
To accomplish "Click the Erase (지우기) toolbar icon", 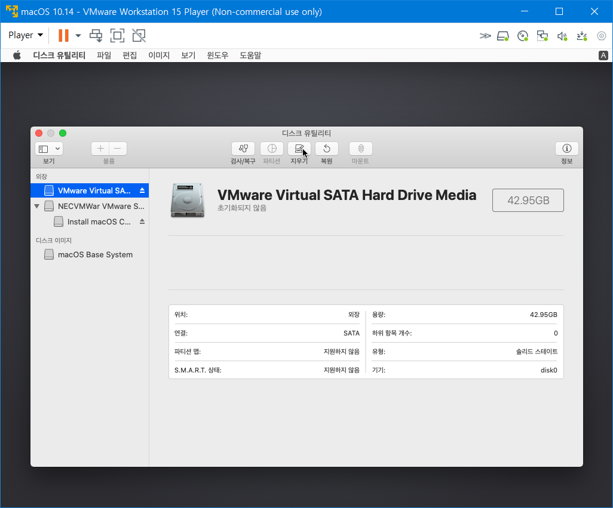I will point(299,149).
